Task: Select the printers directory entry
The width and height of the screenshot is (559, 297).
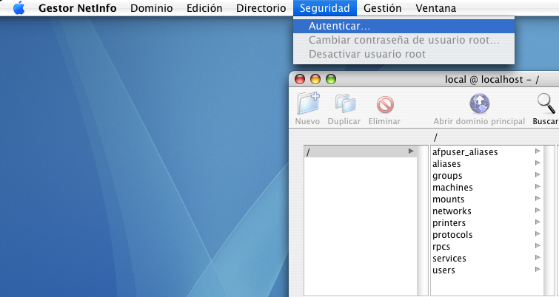Action: click(x=450, y=223)
